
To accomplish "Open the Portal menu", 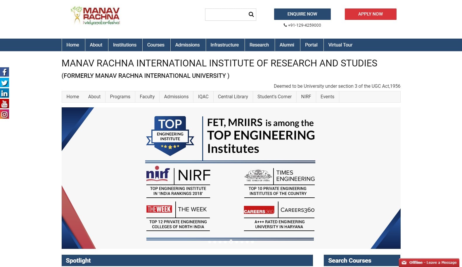I will (x=311, y=45).
